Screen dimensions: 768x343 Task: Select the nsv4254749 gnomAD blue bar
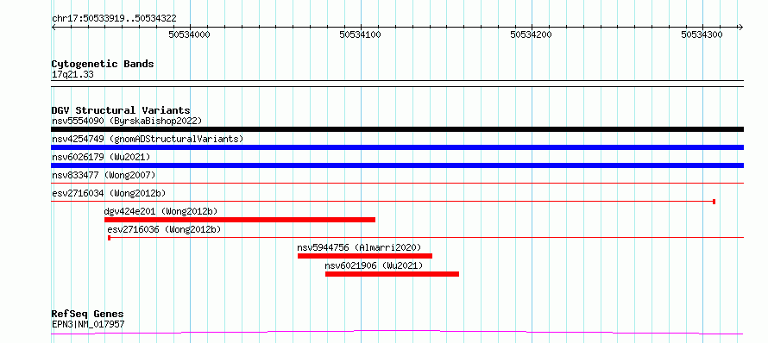[x=397, y=147]
